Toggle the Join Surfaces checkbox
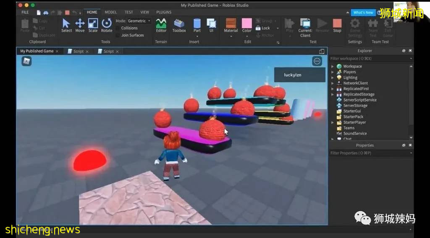Image resolution: width=430 pixels, height=238 pixels. click(118, 35)
